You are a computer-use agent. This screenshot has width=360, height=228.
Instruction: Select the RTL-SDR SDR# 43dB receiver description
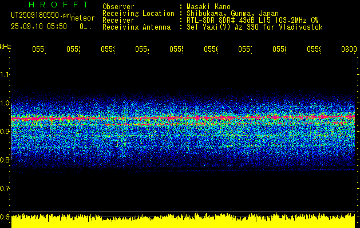252,21
